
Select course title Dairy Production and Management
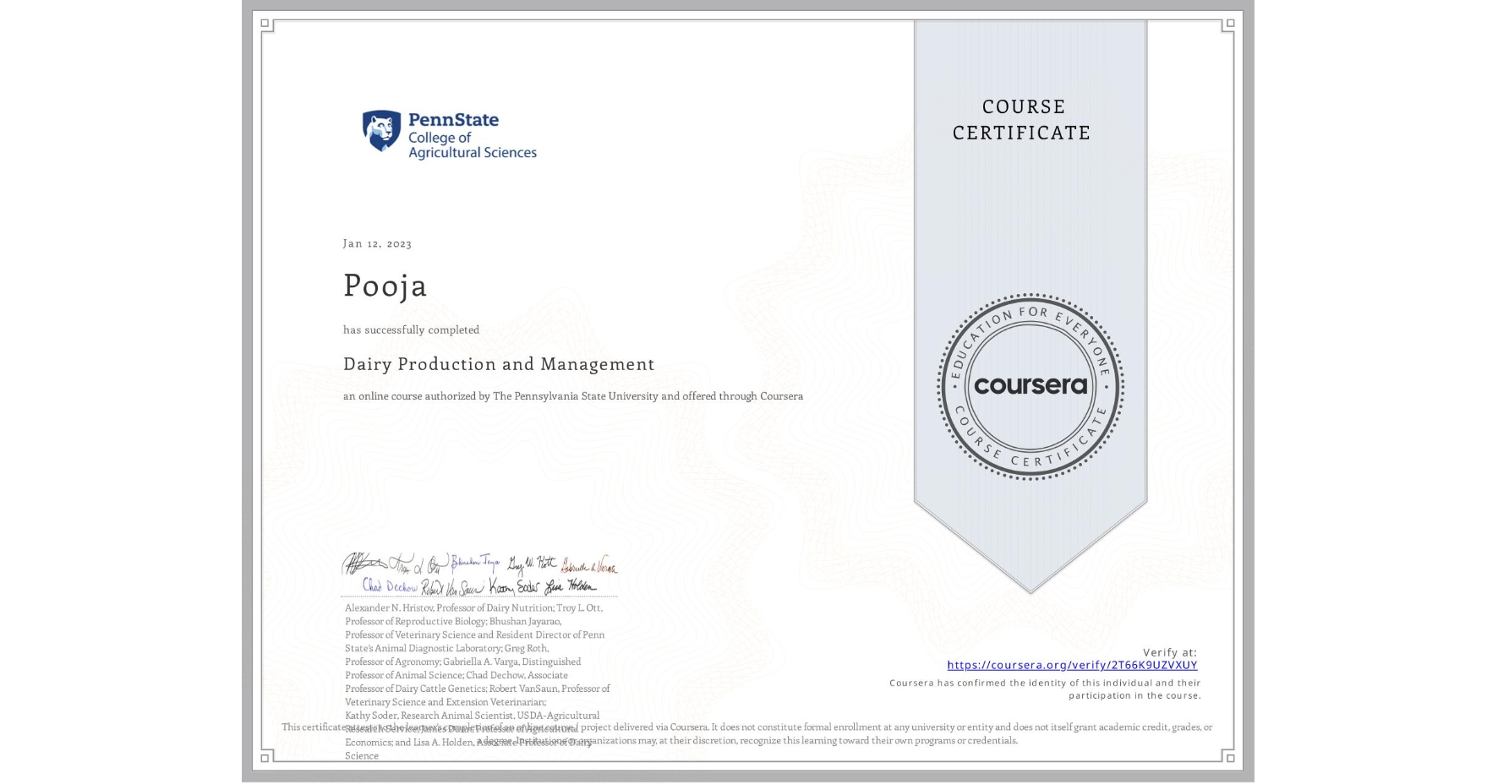click(x=499, y=364)
